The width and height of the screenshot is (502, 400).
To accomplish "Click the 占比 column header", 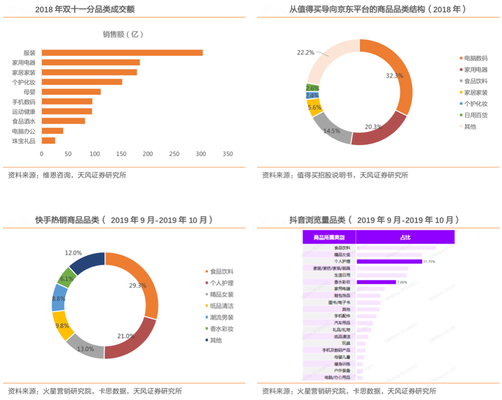I will [404, 237].
